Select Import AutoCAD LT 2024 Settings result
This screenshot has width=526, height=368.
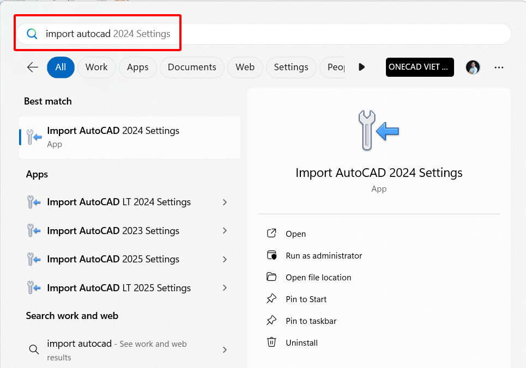coord(130,202)
